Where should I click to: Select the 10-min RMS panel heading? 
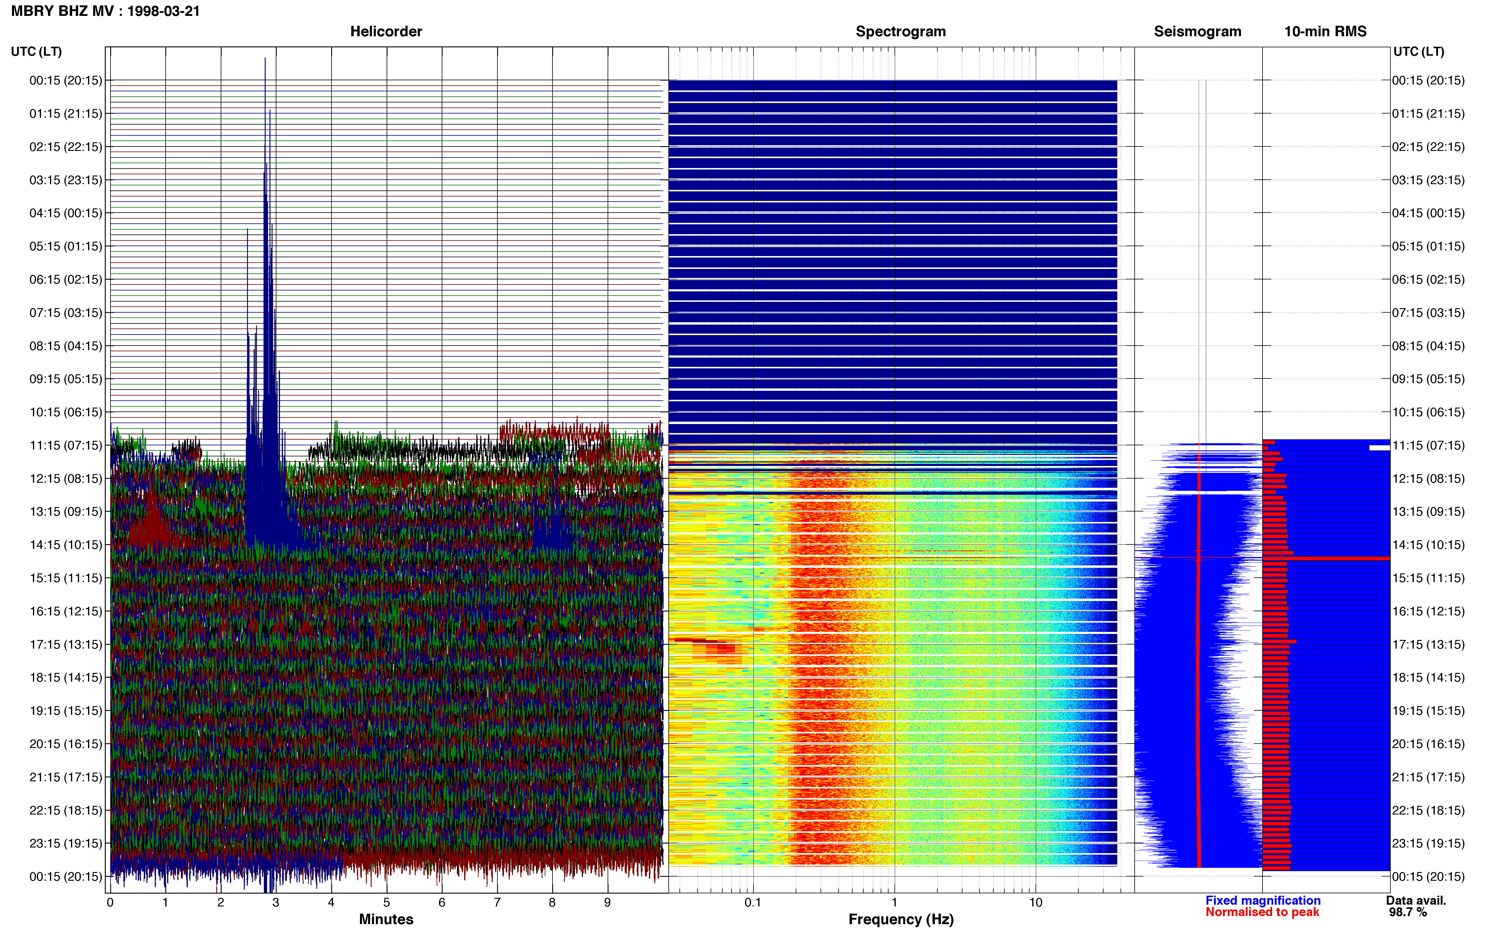(1325, 32)
